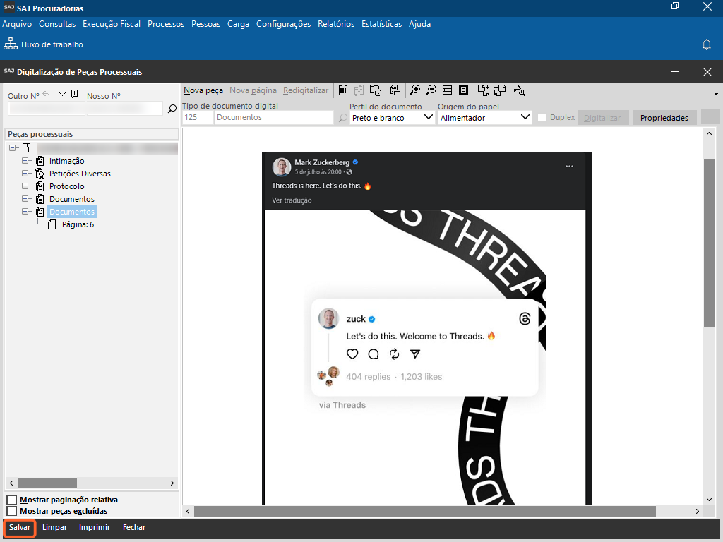This screenshot has height=542, width=723.
Task: Collapse the root process tree node
Action: 13,148
